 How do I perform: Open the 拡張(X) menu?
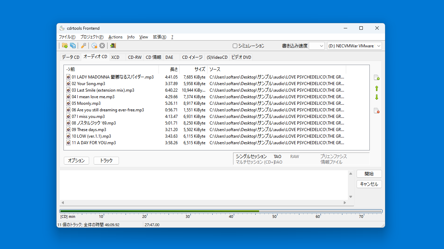(x=160, y=37)
